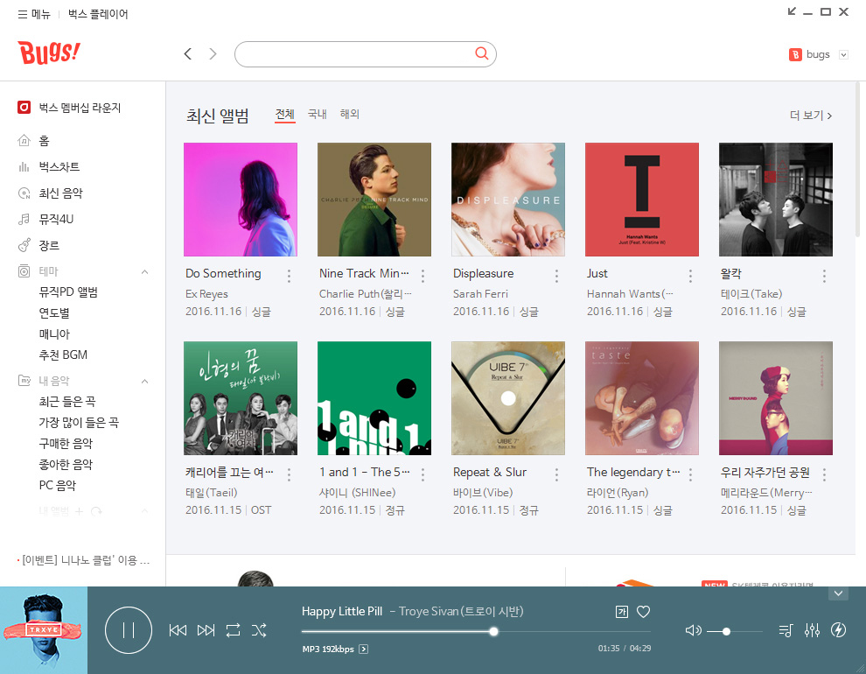Collapse the 내 음악 section

pos(144,381)
